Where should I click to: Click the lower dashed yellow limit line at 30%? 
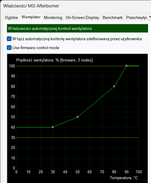[78, 137]
